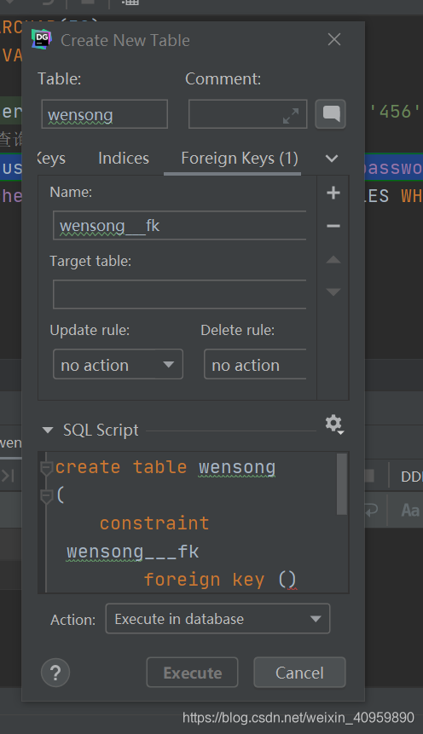Click the Cancel button

click(299, 673)
